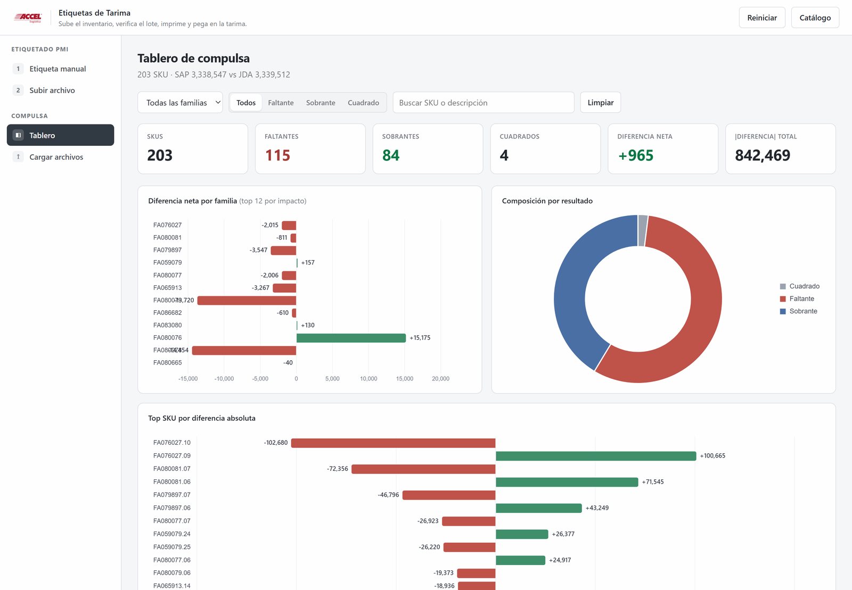Open the Catálogo button
The width and height of the screenshot is (852, 590).
click(x=815, y=18)
